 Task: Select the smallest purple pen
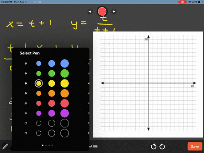pyautogui.click(x=26, y=113)
